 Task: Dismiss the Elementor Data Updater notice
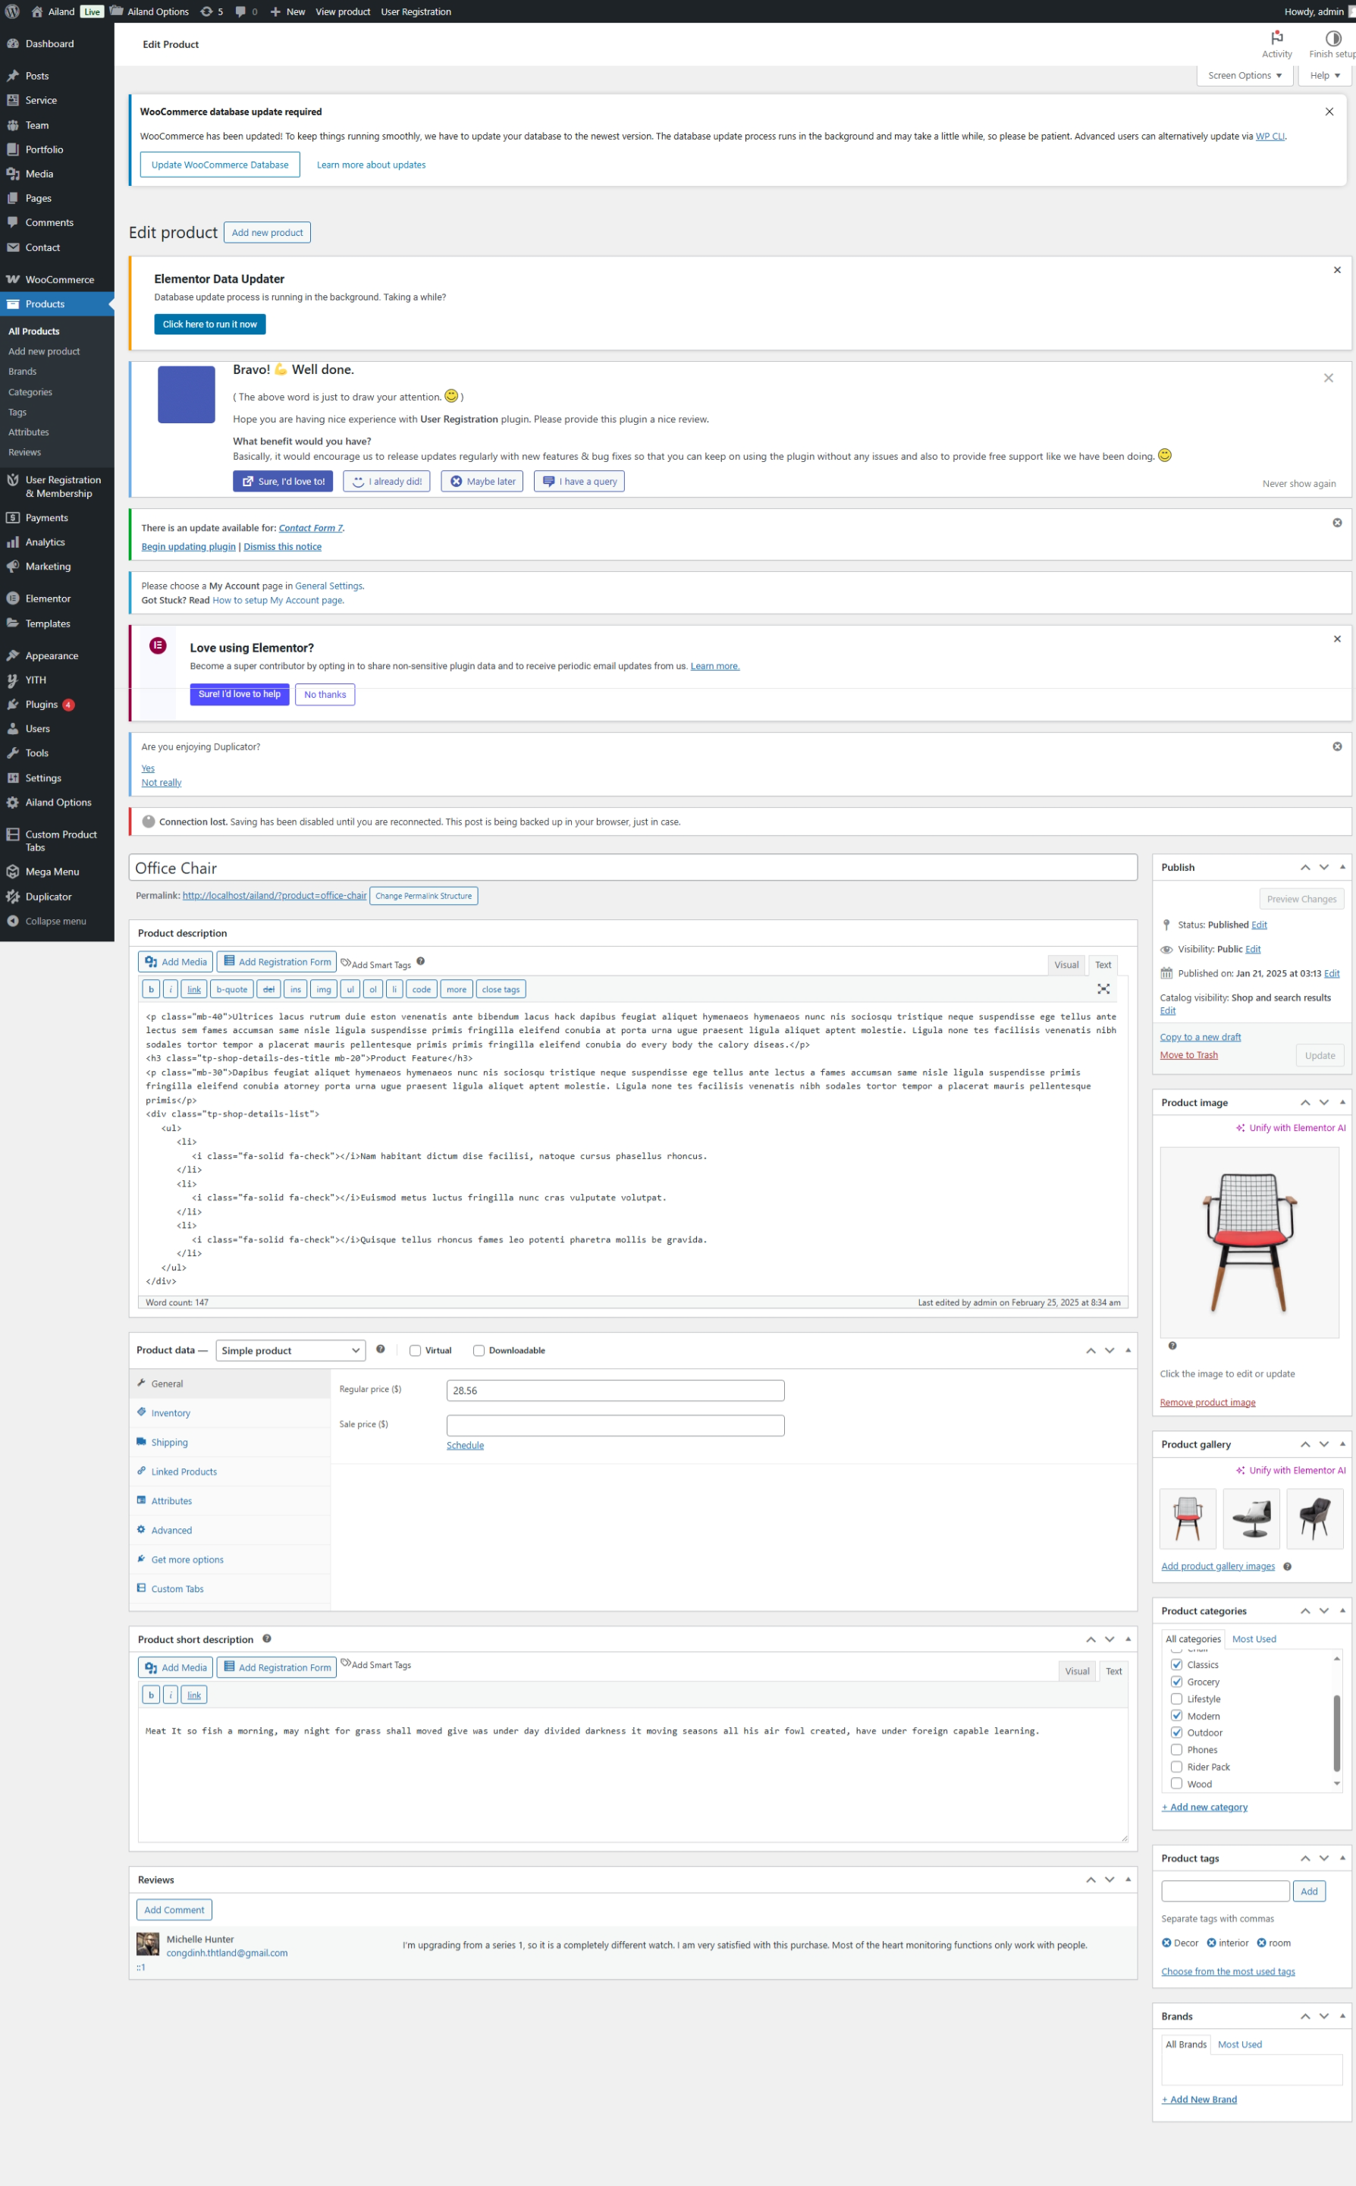tap(1336, 270)
